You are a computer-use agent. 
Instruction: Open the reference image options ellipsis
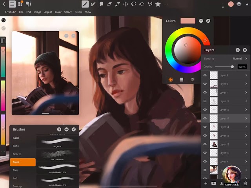coord(66,36)
